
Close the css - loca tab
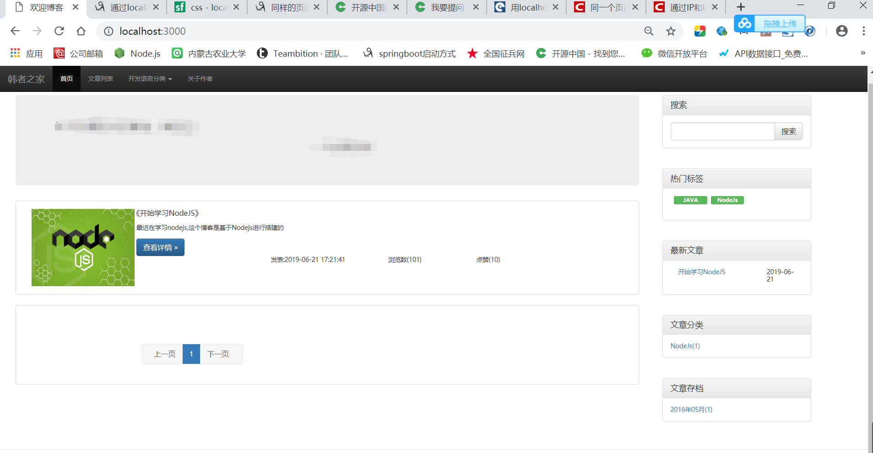tap(236, 7)
